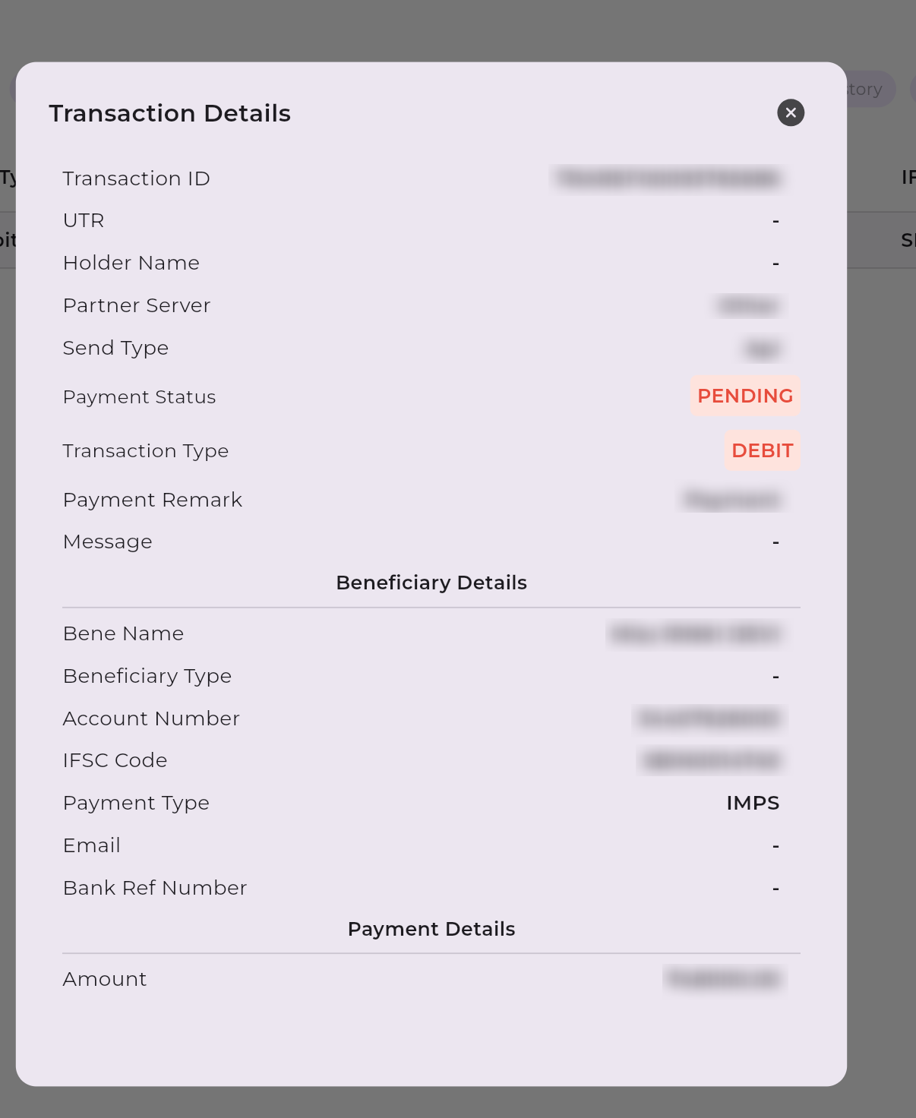Click the DEBIT transaction type badge
This screenshot has width=916, height=1118.
click(762, 450)
